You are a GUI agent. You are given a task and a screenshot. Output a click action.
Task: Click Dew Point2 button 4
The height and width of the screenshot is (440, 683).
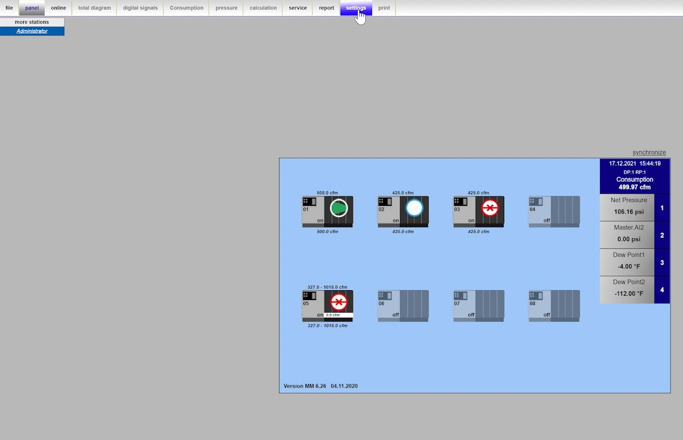pos(662,290)
